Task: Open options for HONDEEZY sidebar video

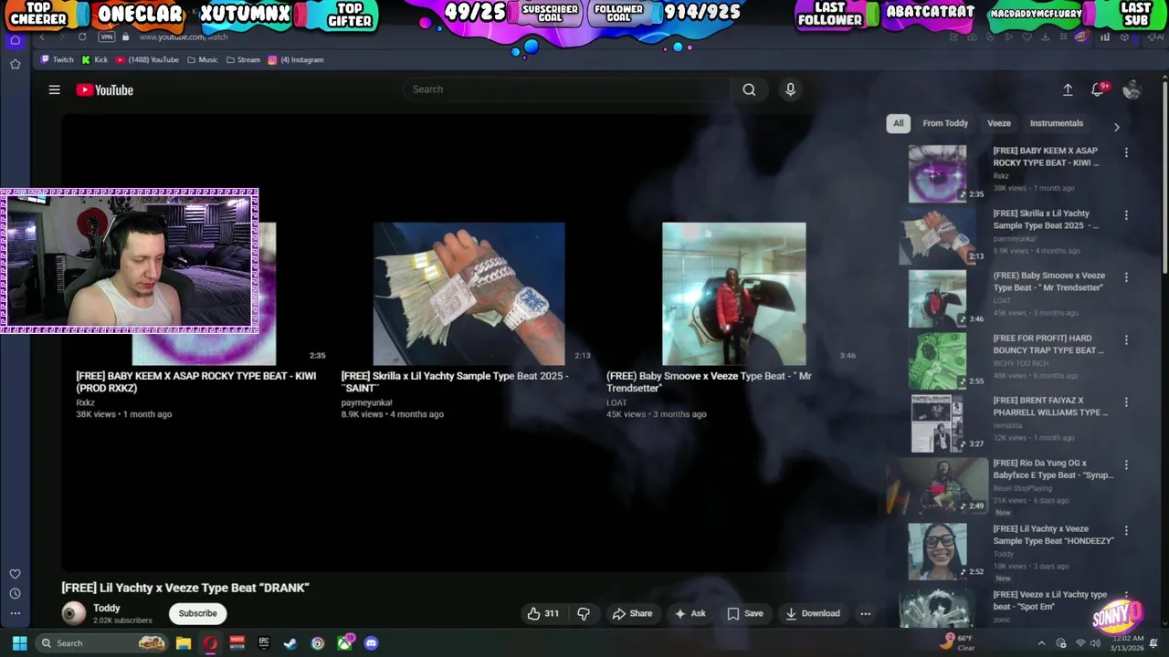Action: tap(1126, 531)
